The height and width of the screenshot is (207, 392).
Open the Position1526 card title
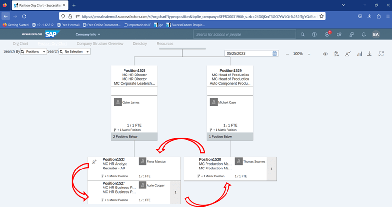[x=134, y=70]
